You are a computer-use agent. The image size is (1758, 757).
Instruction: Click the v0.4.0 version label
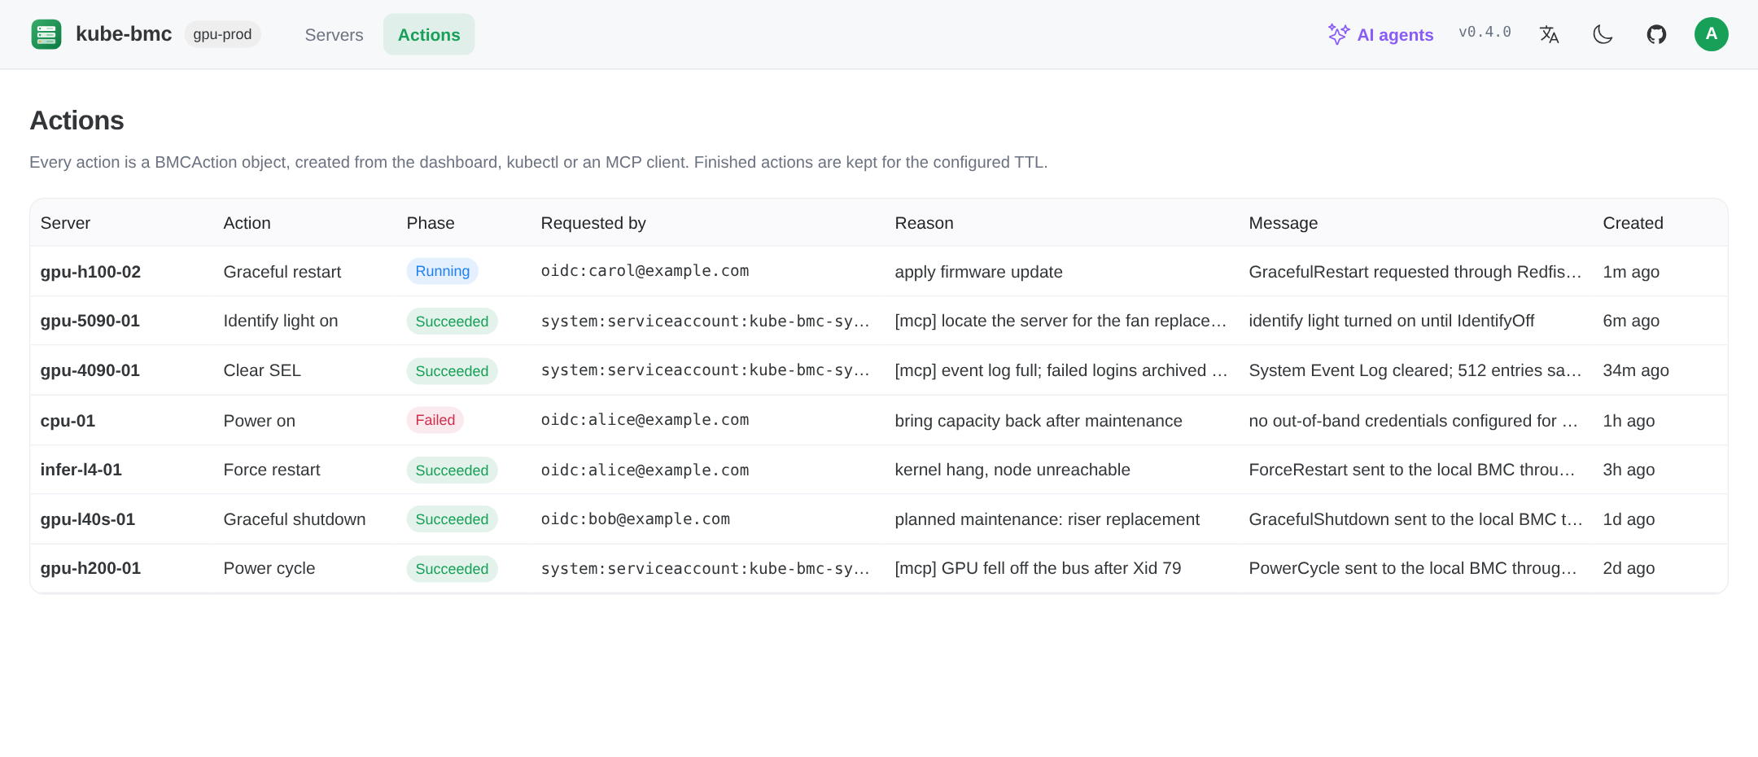click(x=1485, y=33)
